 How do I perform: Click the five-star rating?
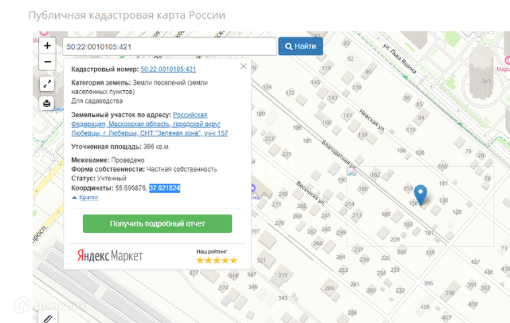(x=217, y=260)
